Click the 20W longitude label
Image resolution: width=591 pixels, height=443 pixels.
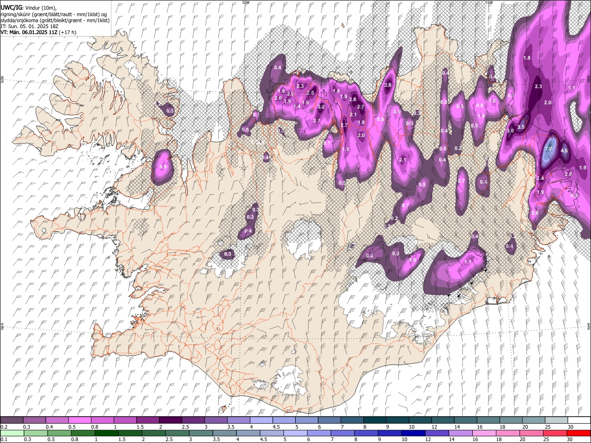246,2
